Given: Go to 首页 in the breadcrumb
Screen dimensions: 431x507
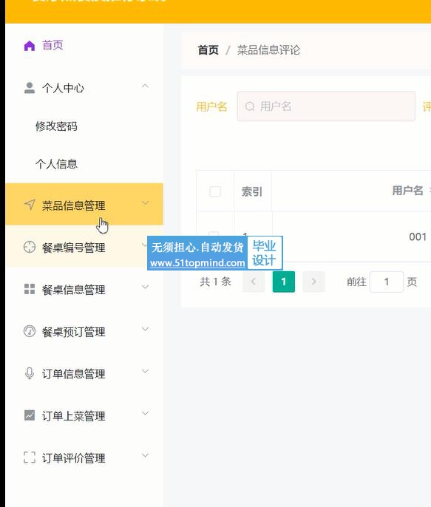Looking at the screenshot, I should point(208,50).
